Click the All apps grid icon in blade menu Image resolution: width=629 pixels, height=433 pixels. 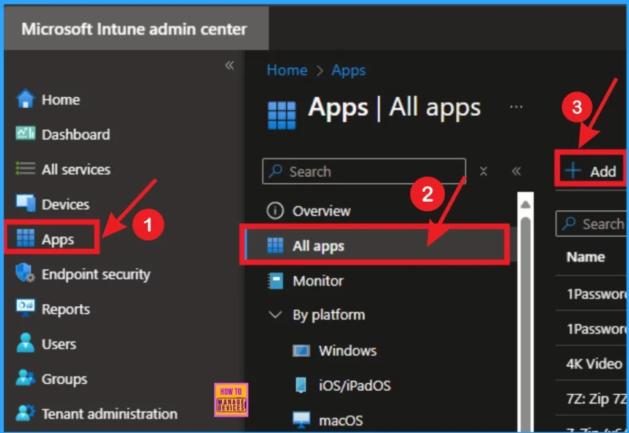[275, 246]
